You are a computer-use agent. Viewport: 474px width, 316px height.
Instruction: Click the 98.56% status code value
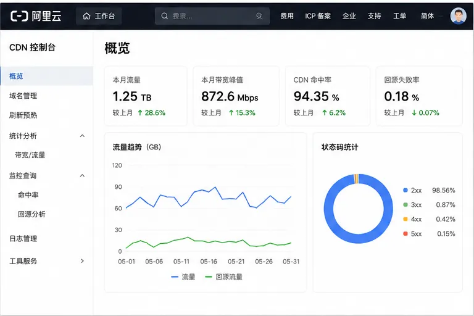point(444,190)
